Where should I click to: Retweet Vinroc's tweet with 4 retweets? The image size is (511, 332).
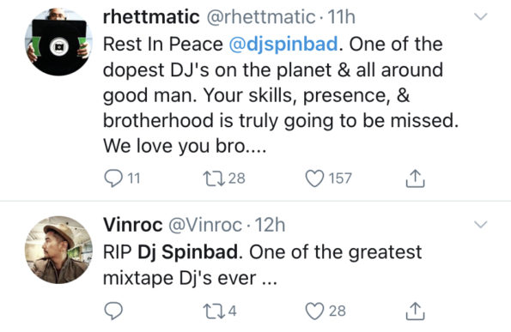point(214,311)
